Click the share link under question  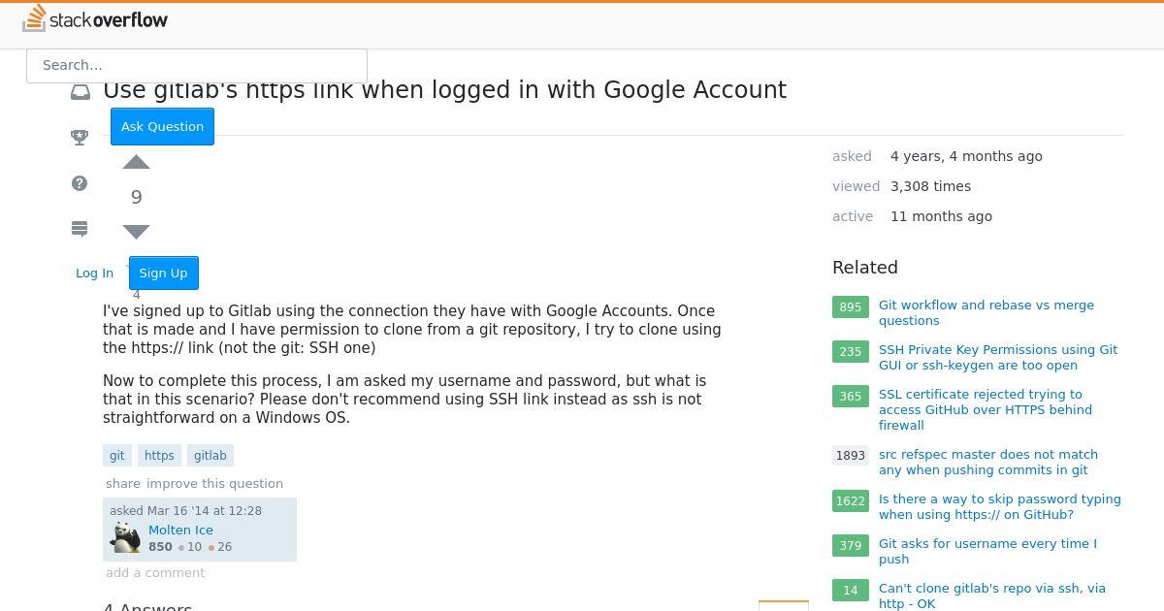click(123, 484)
